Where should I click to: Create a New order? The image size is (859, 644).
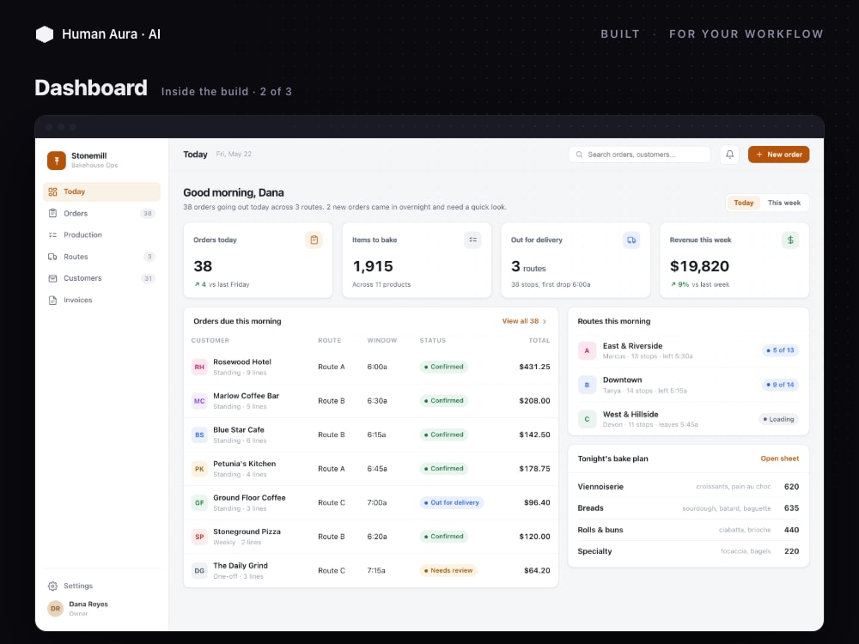(x=778, y=155)
